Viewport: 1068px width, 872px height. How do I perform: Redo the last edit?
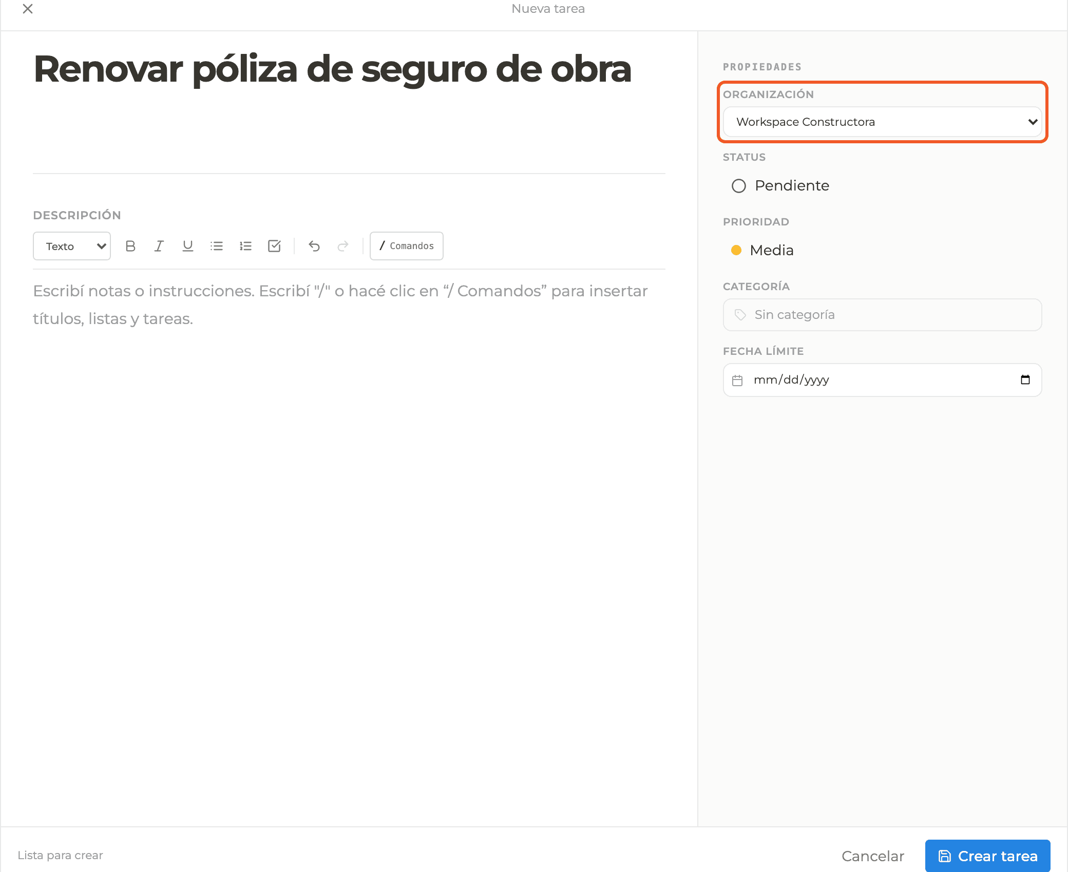coord(343,246)
